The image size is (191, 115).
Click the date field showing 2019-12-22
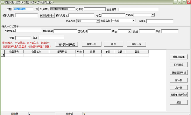click(23, 9)
